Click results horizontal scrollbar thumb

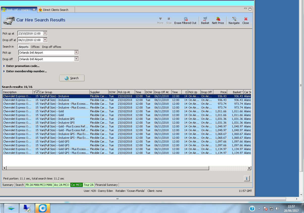pyautogui.click(x=107, y=168)
